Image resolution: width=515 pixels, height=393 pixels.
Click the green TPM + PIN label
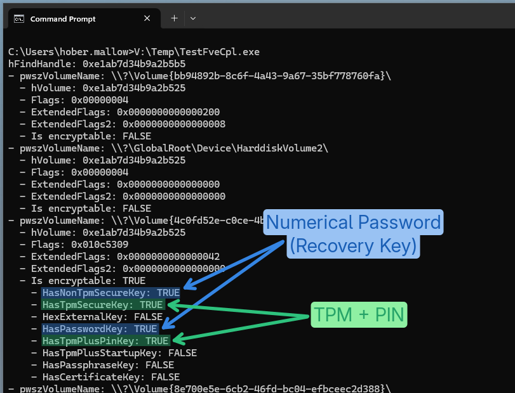358,314
